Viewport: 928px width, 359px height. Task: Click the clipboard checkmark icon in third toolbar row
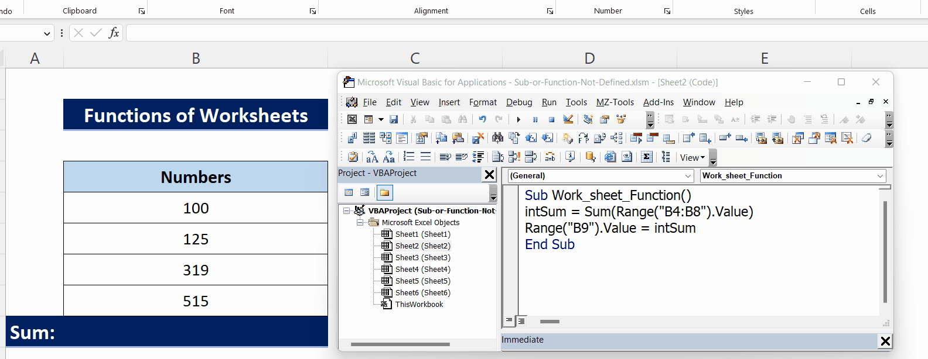(353, 157)
